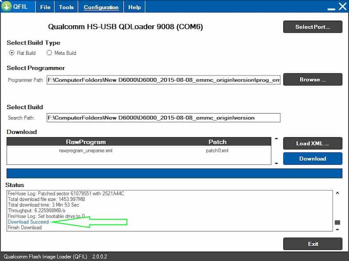This screenshot has height=261, width=349.
Task: Click the minus icon below the Status scrollbar
Action: click(337, 230)
